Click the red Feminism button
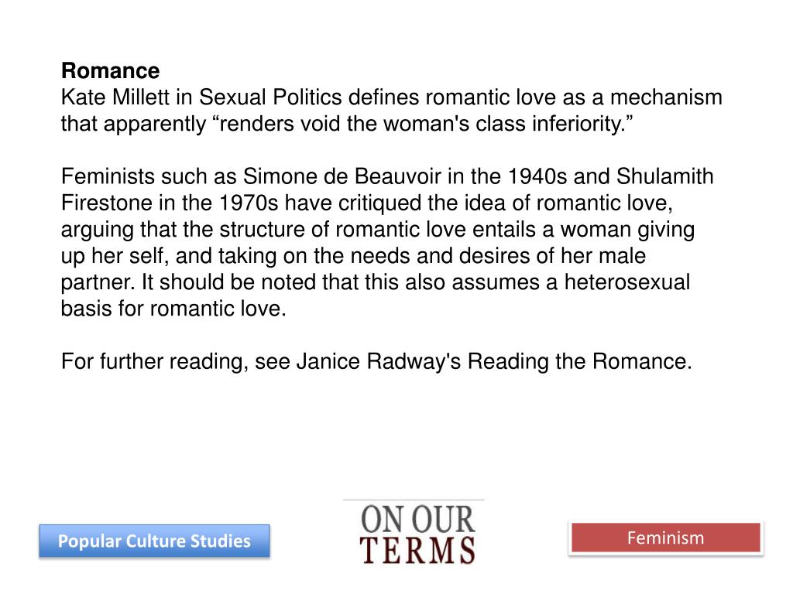 [x=665, y=538]
